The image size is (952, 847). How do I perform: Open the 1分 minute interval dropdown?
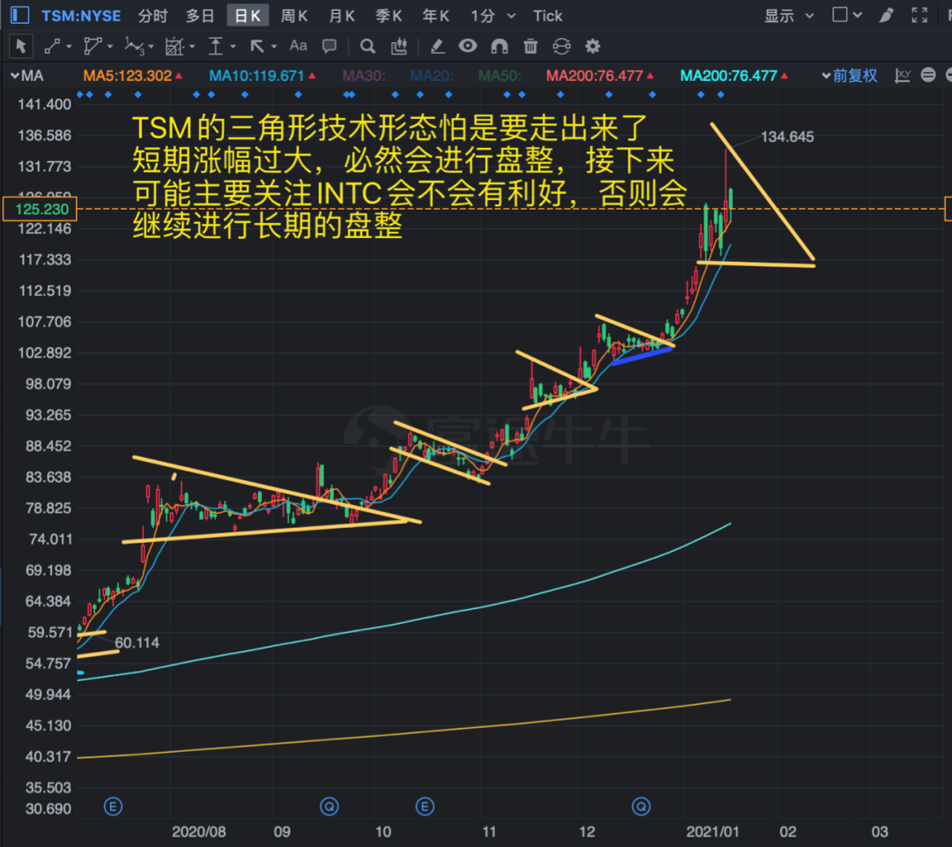(511, 16)
